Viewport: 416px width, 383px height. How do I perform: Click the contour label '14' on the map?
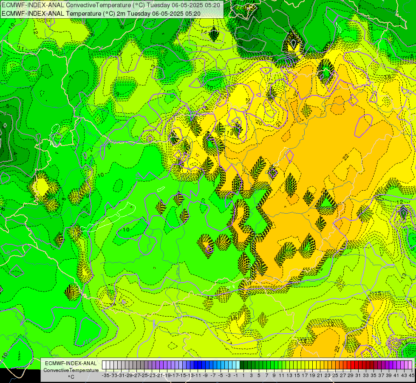pos(204,31)
